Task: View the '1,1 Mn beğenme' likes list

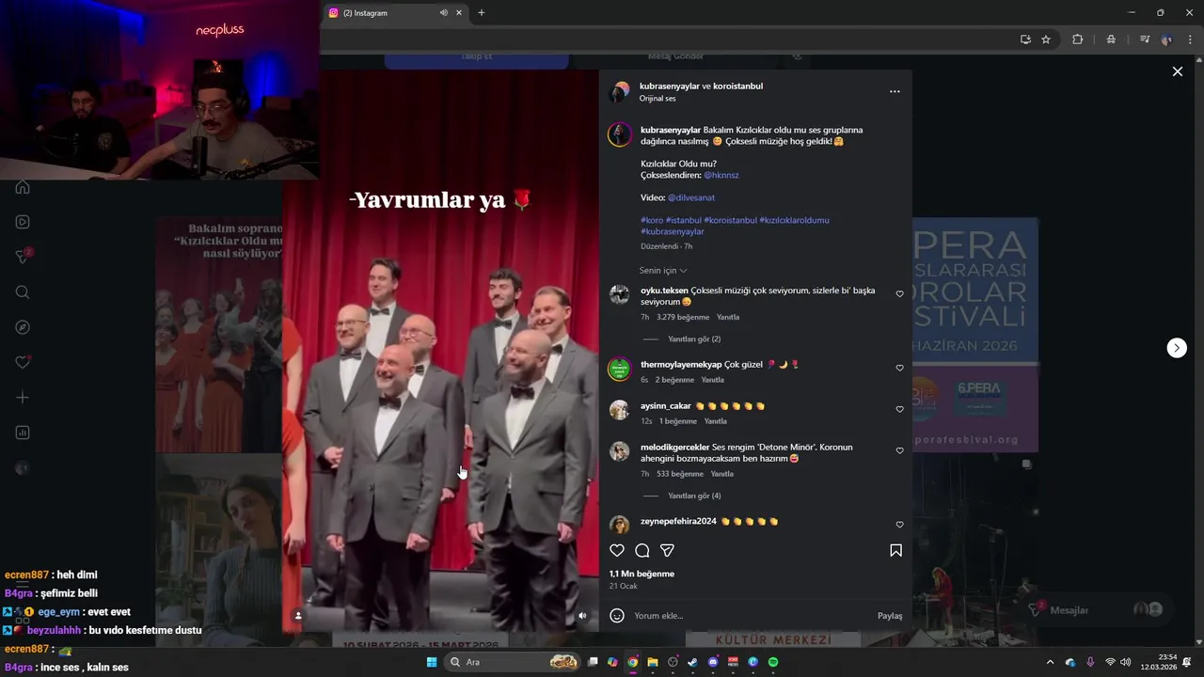Action: 642,574
